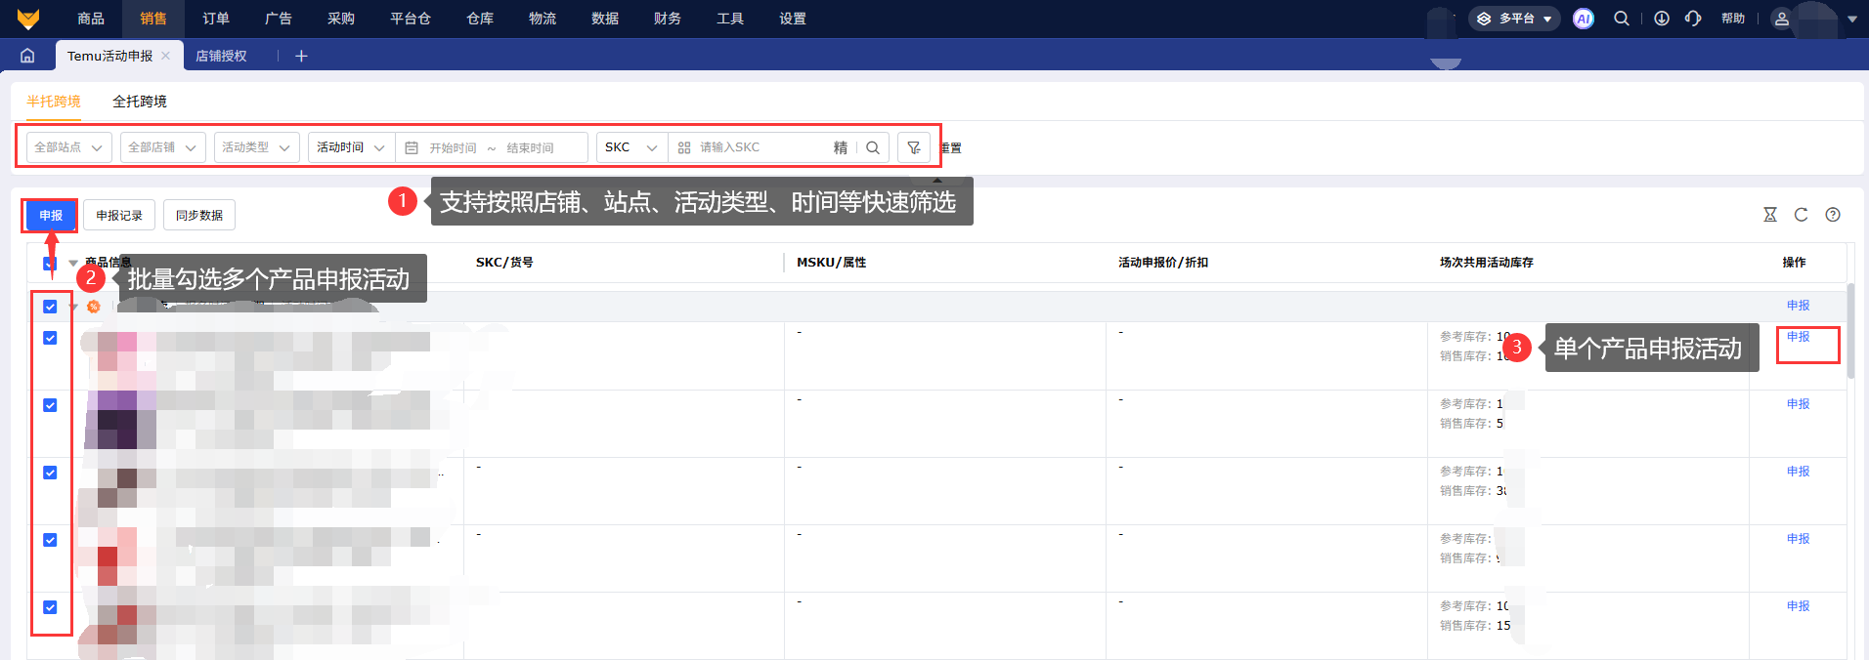Open the AI assistant icon

(1584, 19)
